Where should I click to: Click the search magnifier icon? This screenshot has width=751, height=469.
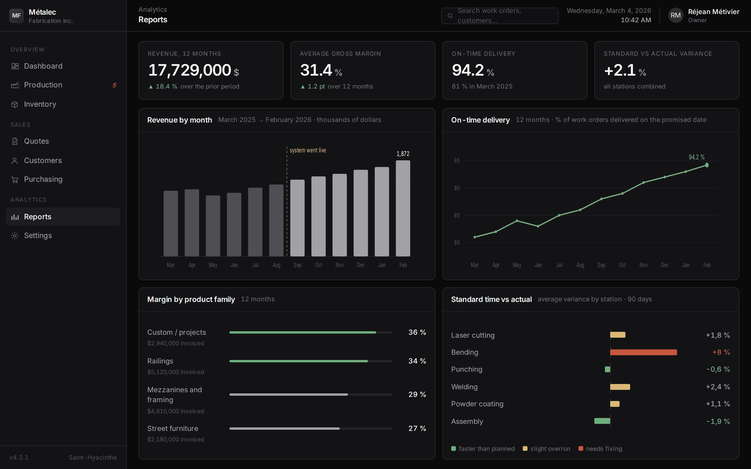[x=450, y=16]
